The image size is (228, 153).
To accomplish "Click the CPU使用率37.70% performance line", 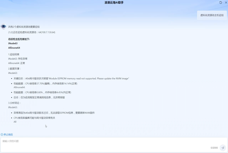I will point(45,84).
